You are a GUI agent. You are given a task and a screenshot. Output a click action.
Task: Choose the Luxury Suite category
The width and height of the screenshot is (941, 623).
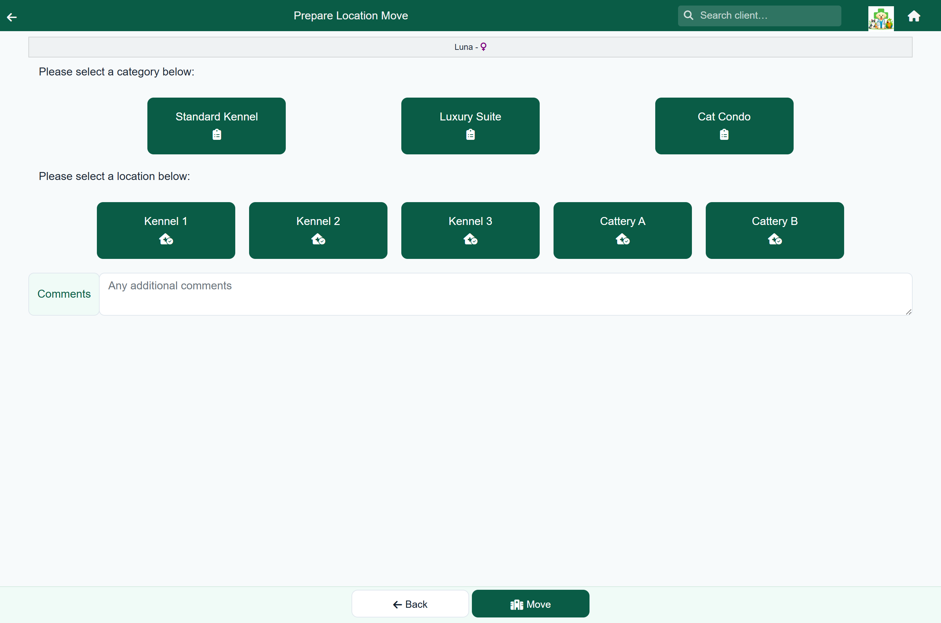(470, 126)
